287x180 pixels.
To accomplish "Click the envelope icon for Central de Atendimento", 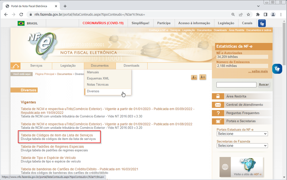I will [x=218, y=105].
